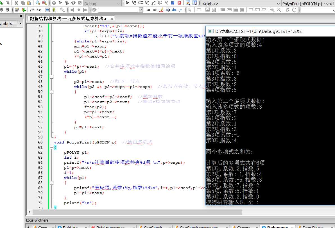This screenshot has height=228, width=335.
Task: Click the Rebuild arrows icon
Action: point(73,3)
